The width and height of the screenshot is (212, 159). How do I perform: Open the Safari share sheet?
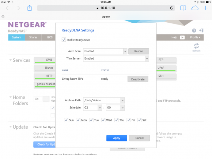point(30,8)
